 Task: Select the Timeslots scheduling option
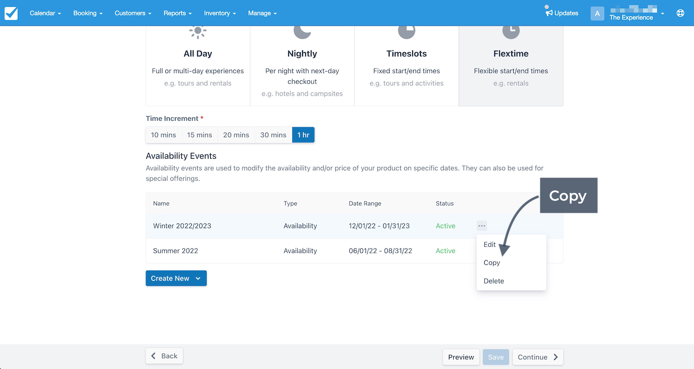point(406,65)
